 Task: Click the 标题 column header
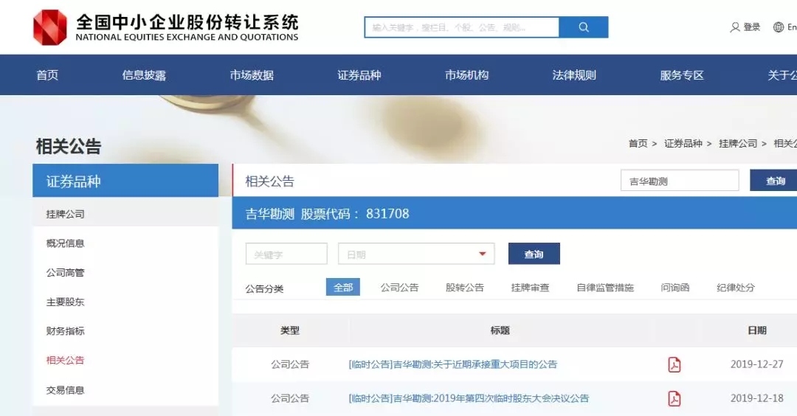coord(500,330)
